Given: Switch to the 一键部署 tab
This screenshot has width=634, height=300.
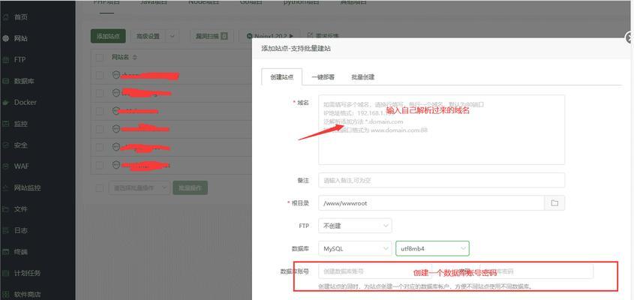Looking at the screenshot, I should click(323, 76).
